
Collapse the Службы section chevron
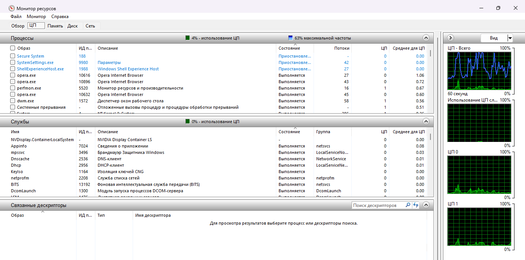click(x=426, y=122)
